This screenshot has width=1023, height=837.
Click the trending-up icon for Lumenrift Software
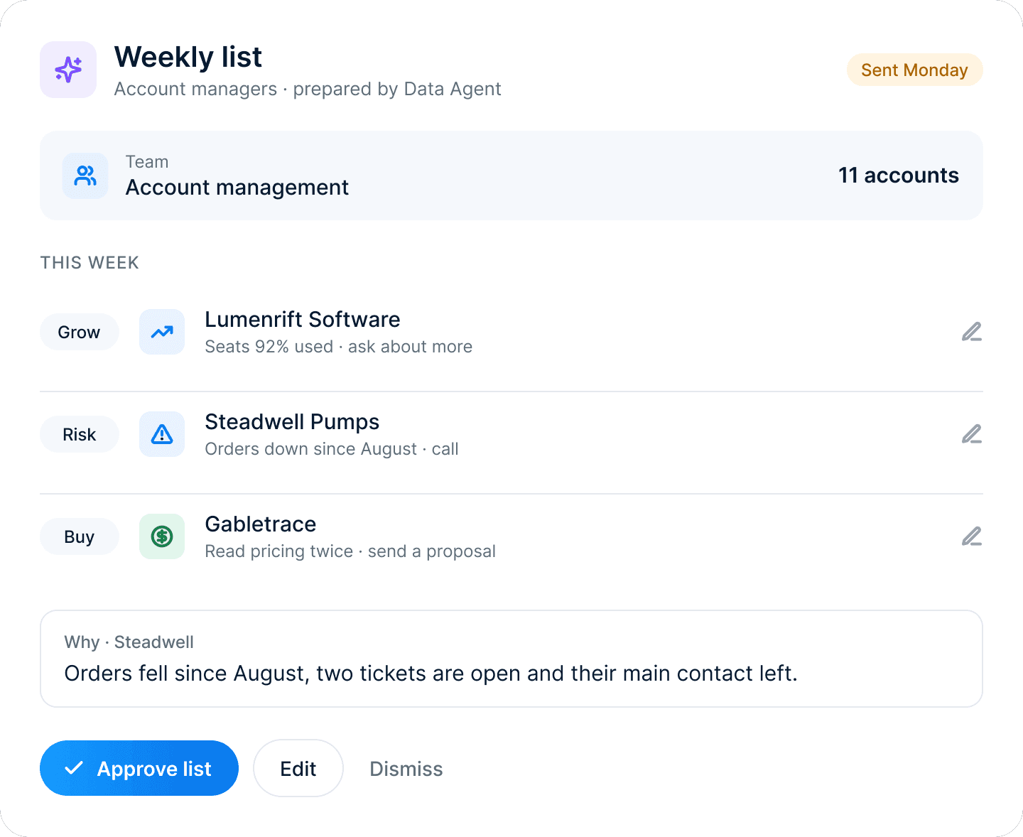[x=162, y=332]
